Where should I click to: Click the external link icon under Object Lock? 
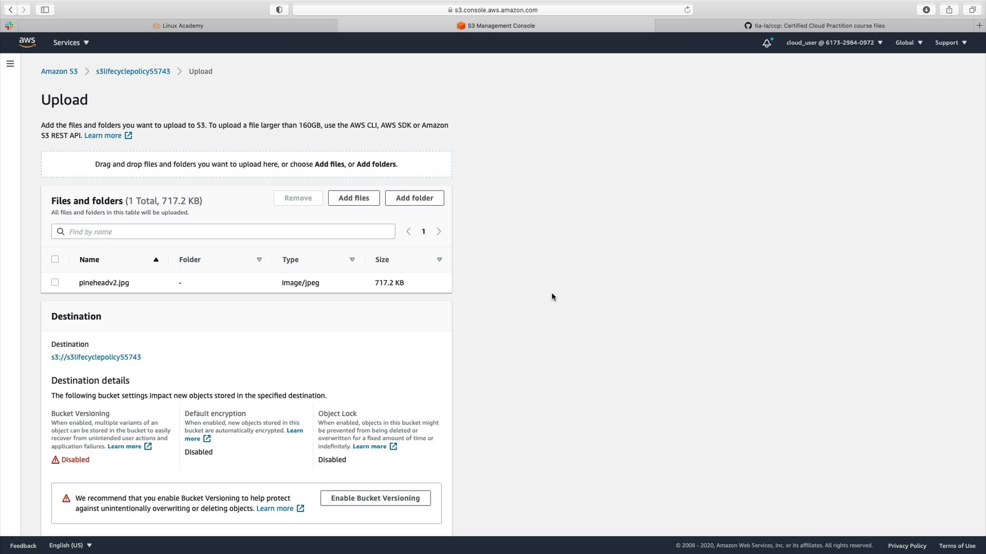(x=393, y=446)
